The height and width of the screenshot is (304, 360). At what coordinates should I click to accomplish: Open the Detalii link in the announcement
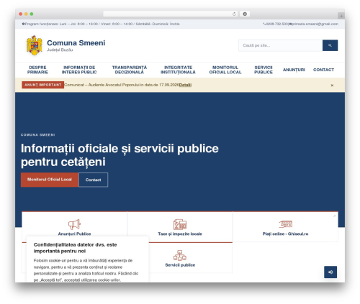click(185, 85)
